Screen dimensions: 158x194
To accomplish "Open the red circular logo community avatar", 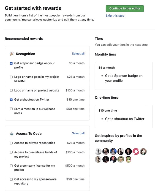I will (x=136, y=151).
